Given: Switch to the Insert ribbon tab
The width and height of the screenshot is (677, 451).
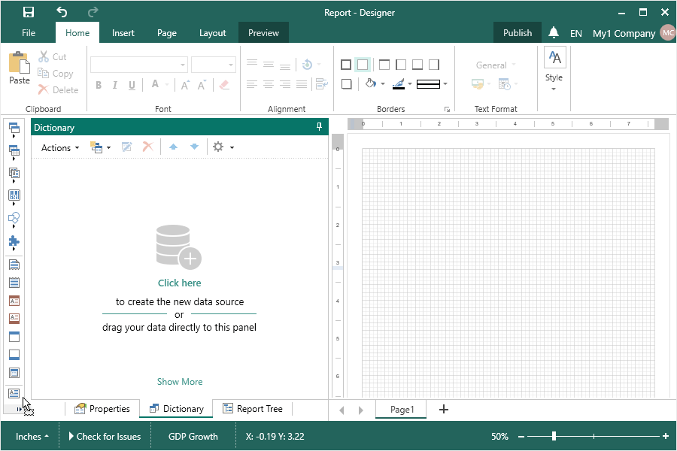Looking at the screenshot, I should (123, 32).
